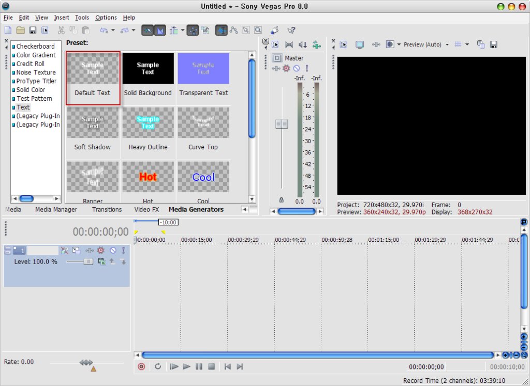530x386 pixels.
Task: Switch to Transitions tab
Action: [107, 209]
